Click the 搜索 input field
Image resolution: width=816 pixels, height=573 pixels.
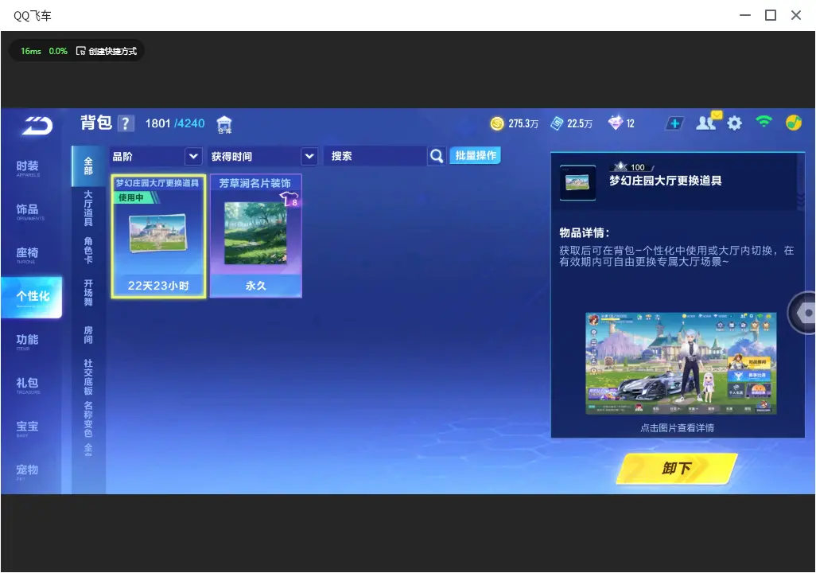point(375,156)
